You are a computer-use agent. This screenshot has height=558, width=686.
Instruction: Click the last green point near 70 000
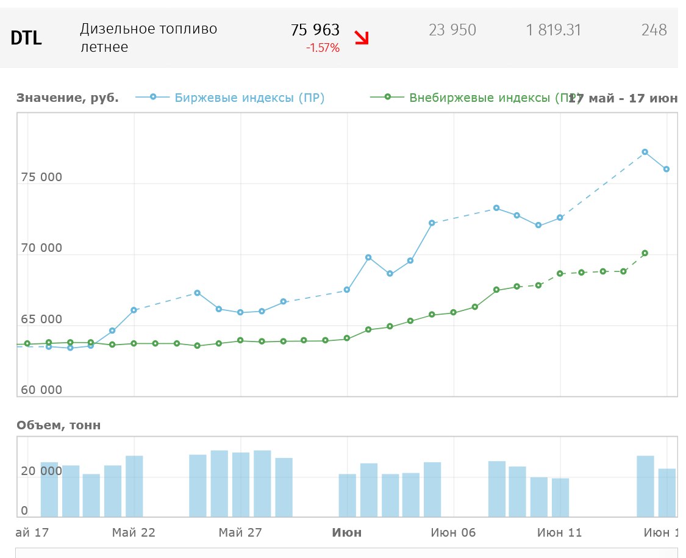tap(645, 254)
